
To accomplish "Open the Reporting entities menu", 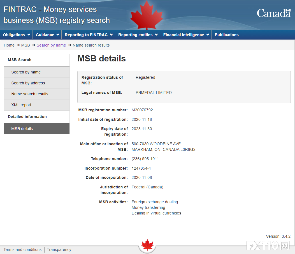I will (x=138, y=35).
